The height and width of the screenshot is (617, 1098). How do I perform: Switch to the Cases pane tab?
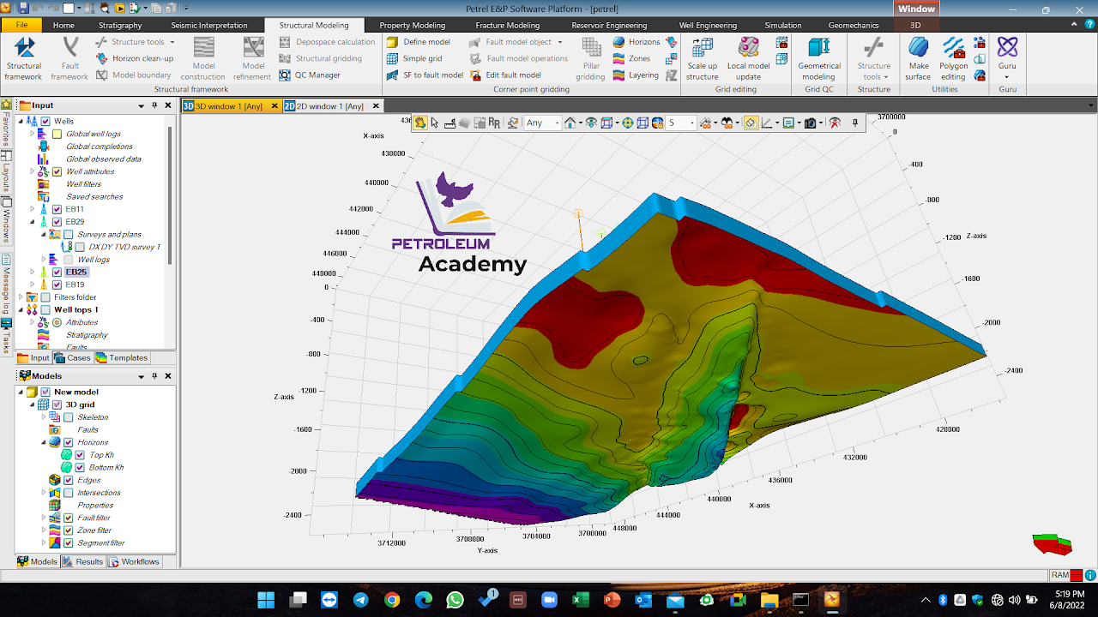tap(73, 358)
